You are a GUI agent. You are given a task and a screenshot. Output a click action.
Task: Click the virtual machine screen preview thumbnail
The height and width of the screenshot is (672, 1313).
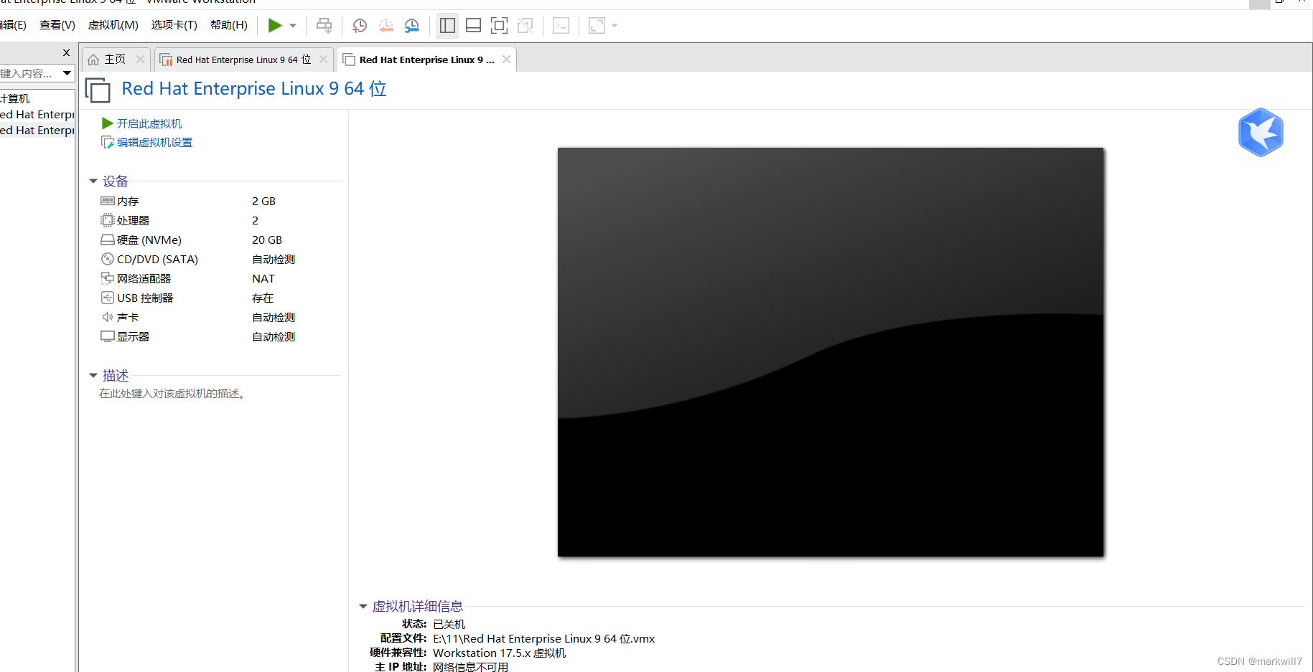(x=831, y=352)
